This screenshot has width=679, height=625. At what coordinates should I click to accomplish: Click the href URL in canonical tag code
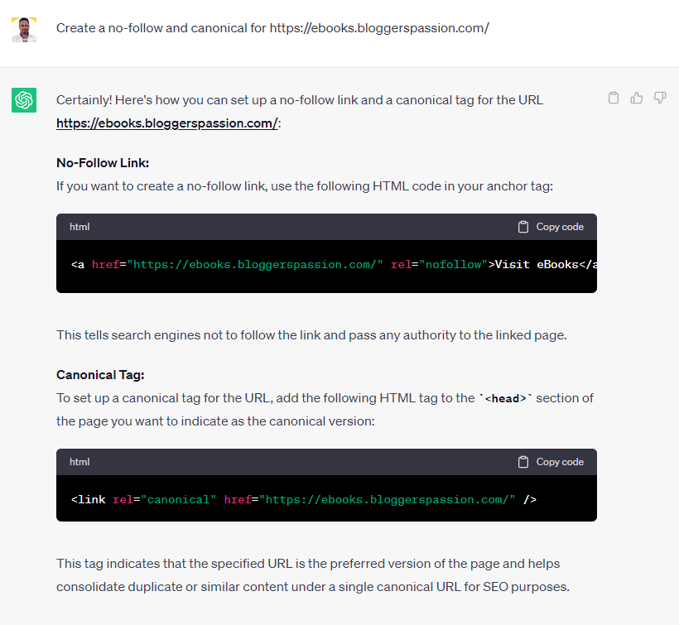click(388, 500)
